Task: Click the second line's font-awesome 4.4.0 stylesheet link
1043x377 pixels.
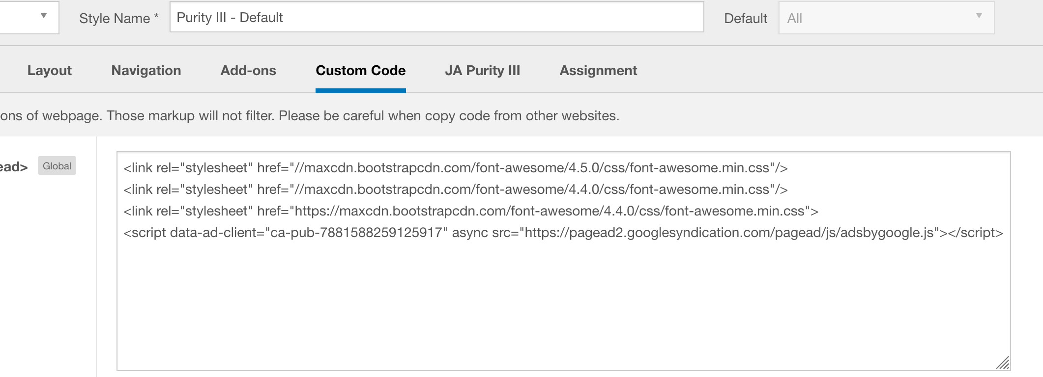Action: (455, 189)
